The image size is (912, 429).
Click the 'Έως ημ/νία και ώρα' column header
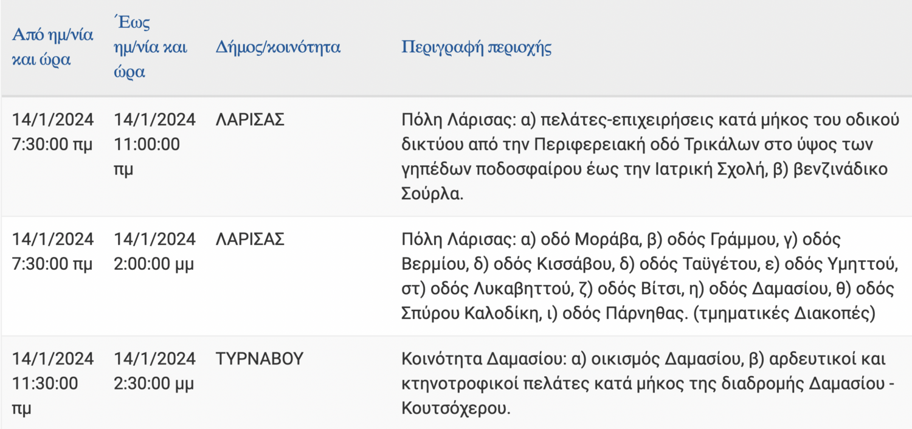150,47
